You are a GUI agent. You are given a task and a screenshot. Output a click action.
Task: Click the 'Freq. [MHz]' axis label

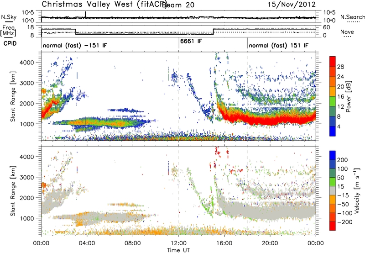(x=8, y=31)
